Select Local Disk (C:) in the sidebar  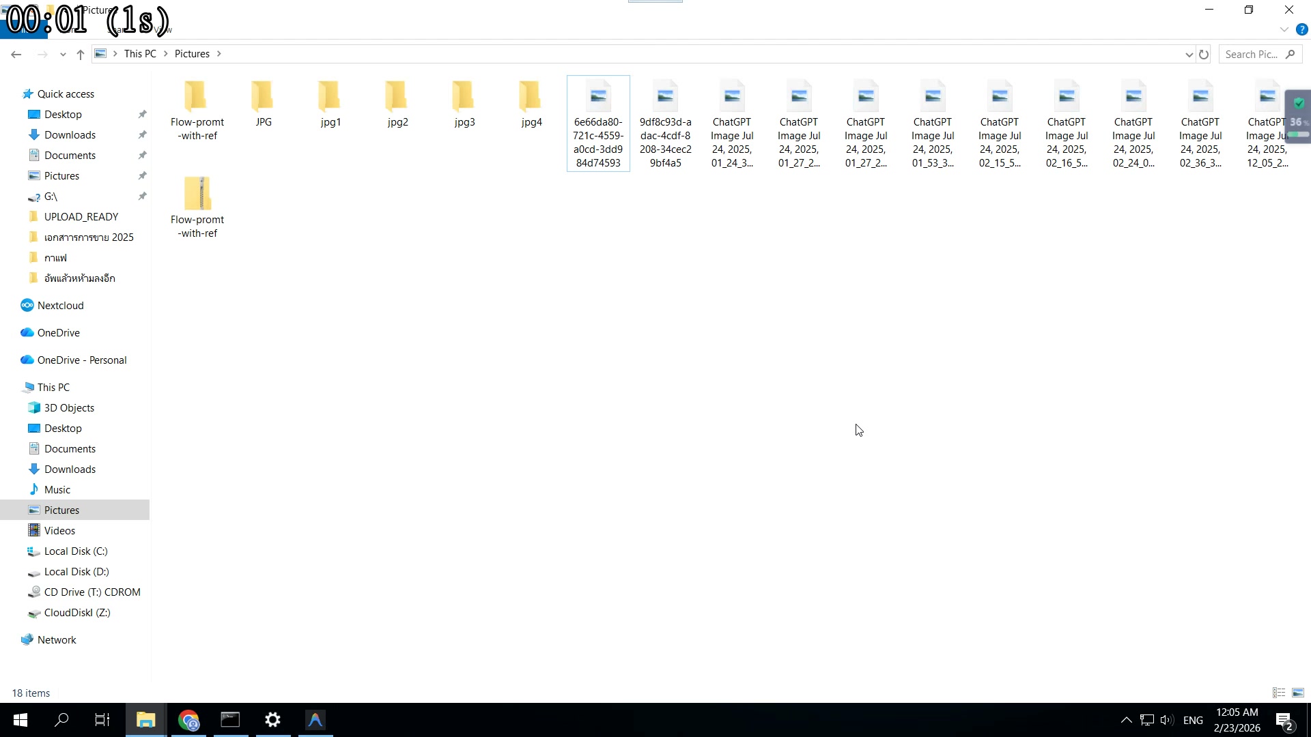point(76,551)
